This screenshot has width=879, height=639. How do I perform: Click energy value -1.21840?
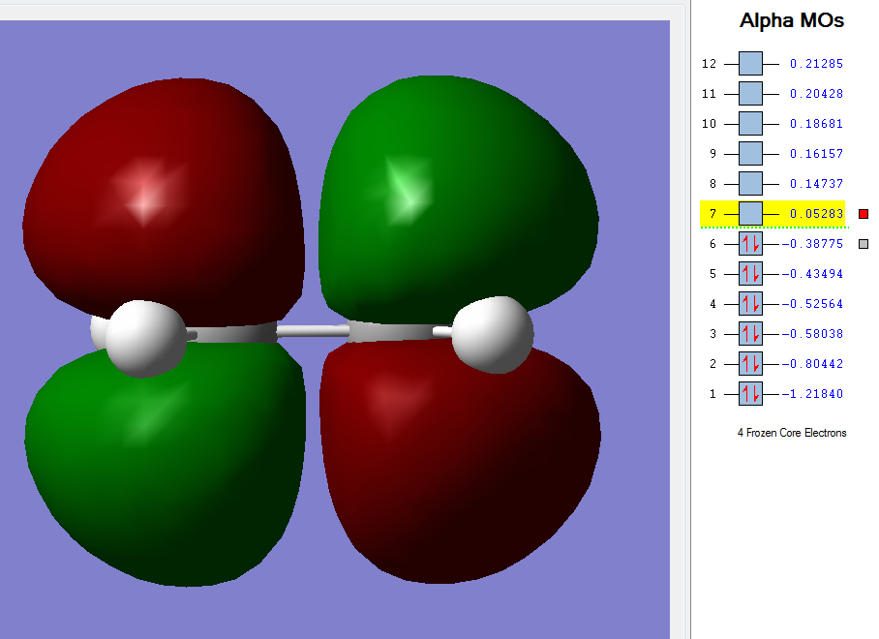(x=812, y=394)
